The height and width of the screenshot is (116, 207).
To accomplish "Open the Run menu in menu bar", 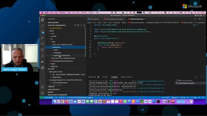I will point(78,13).
